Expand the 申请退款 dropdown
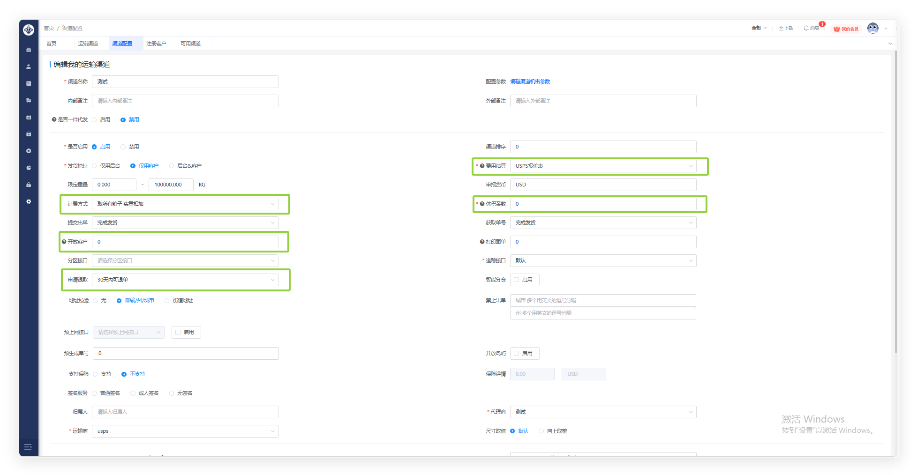The height and width of the screenshot is (475, 917). pyautogui.click(x=185, y=280)
